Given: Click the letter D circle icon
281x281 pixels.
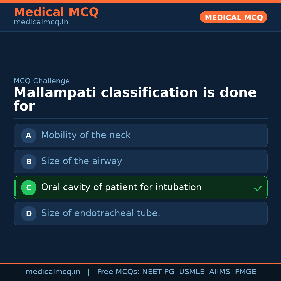Looking at the screenshot, I should [29, 214].
